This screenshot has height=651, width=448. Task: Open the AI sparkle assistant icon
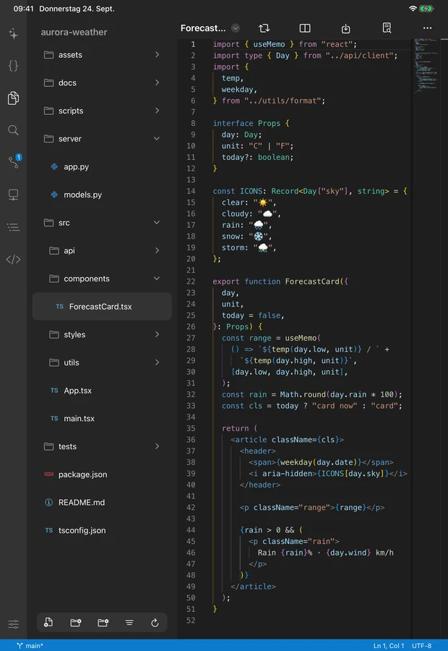click(13, 33)
